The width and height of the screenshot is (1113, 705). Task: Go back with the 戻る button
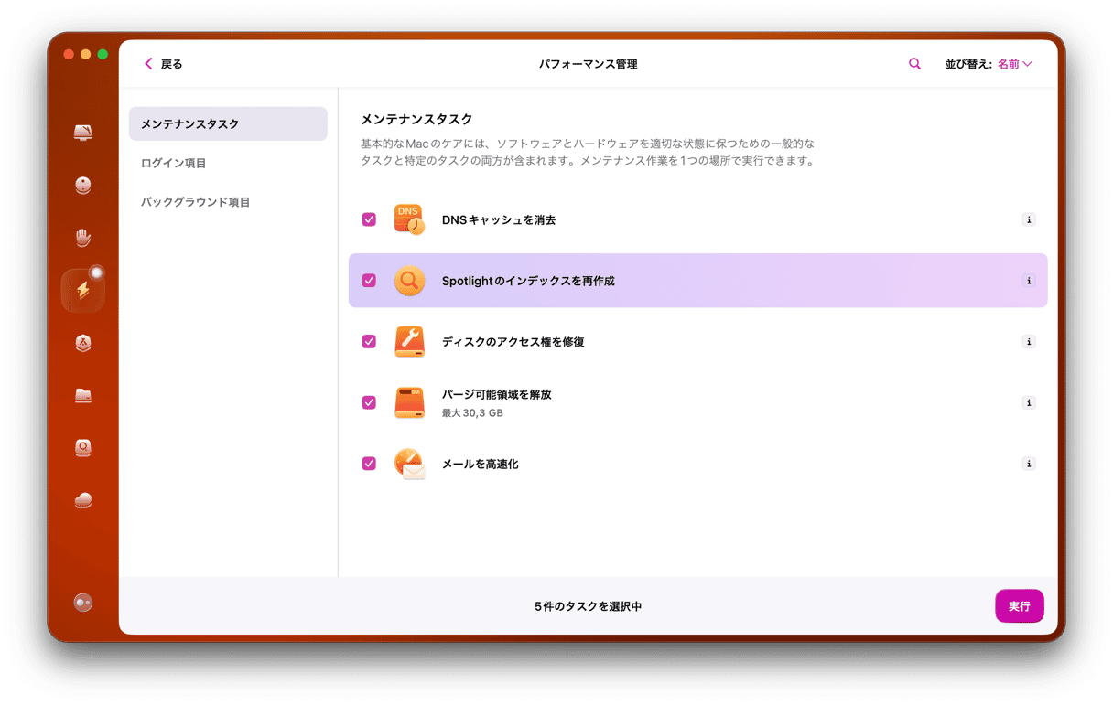click(x=164, y=64)
